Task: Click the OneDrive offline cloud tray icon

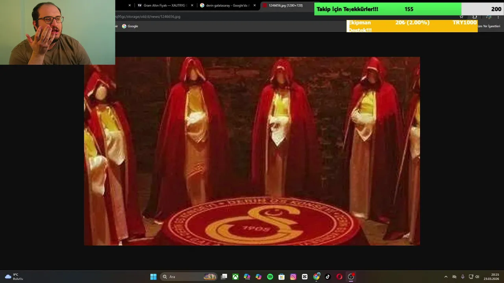Action: tap(454, 277)
